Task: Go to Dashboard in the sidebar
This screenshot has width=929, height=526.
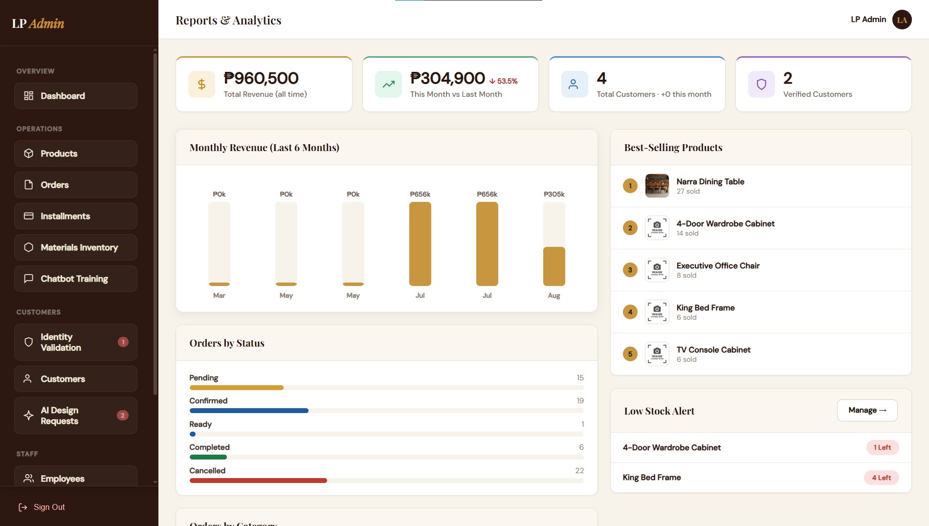Action: (x=76, y=96)
